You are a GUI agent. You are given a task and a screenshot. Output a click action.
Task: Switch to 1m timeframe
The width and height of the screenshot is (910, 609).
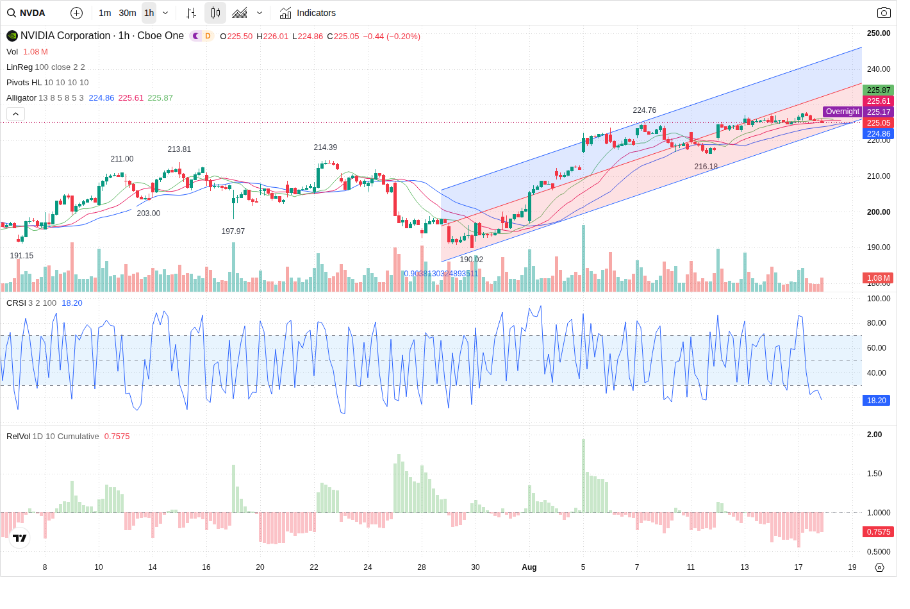(x=105, y=13)
